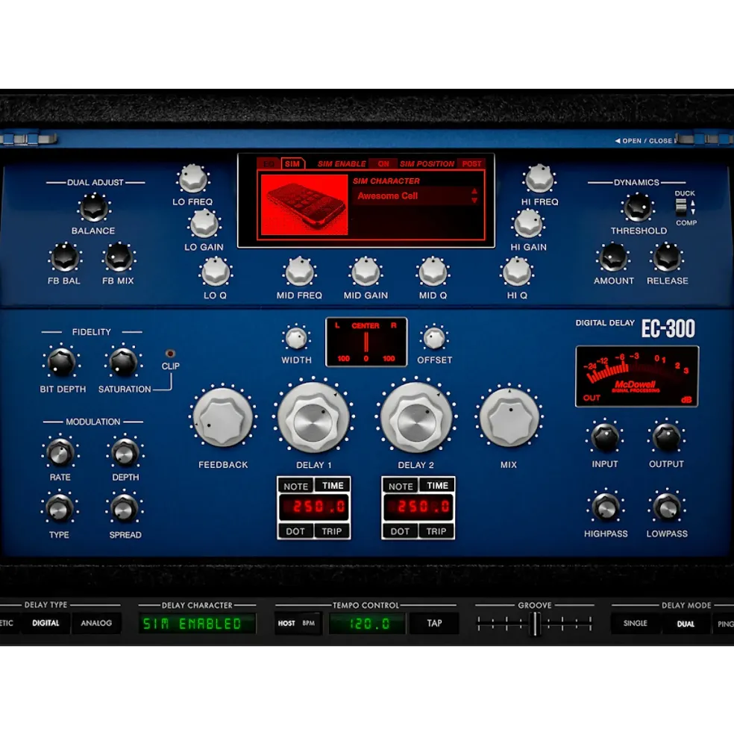Click the modulation Depth knob
The image size is (734, 735).
click(x=125, y=453)
